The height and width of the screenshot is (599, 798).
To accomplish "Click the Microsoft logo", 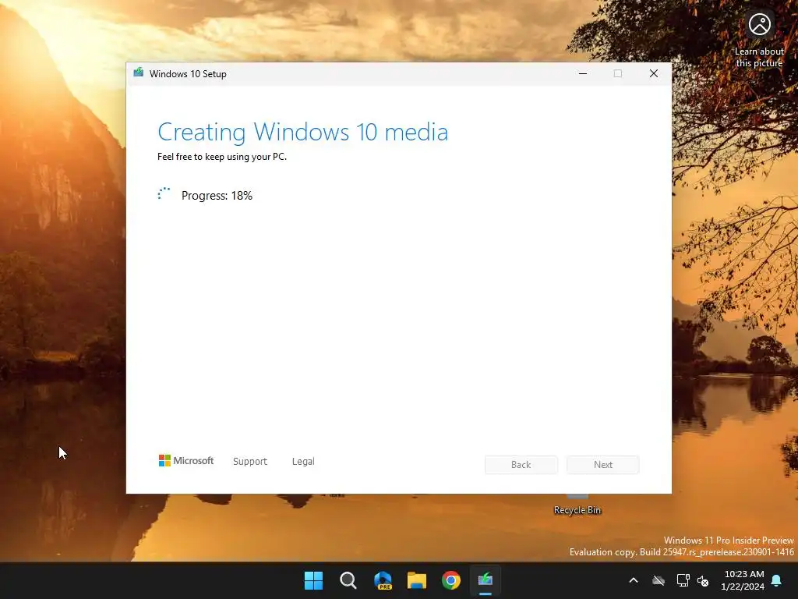I will coord(185,460).
